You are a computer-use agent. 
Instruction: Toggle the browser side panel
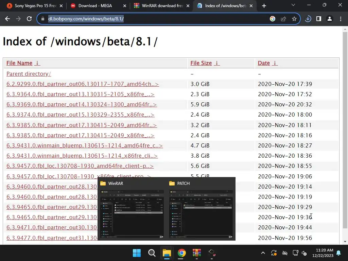319,19
